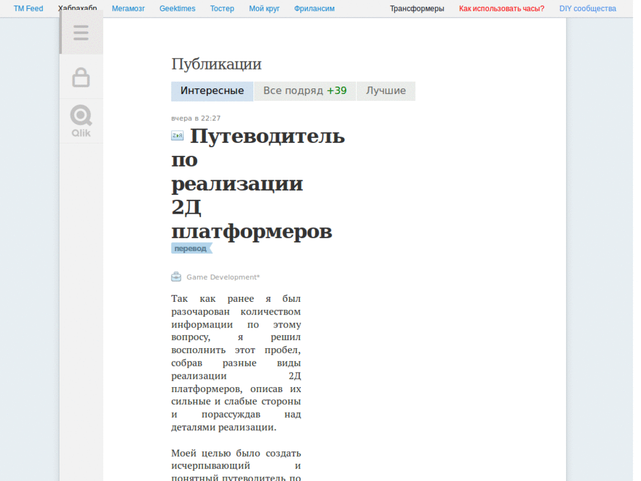Open article Путеводитель по реализации 2Д платформеров

click(258, 183)
